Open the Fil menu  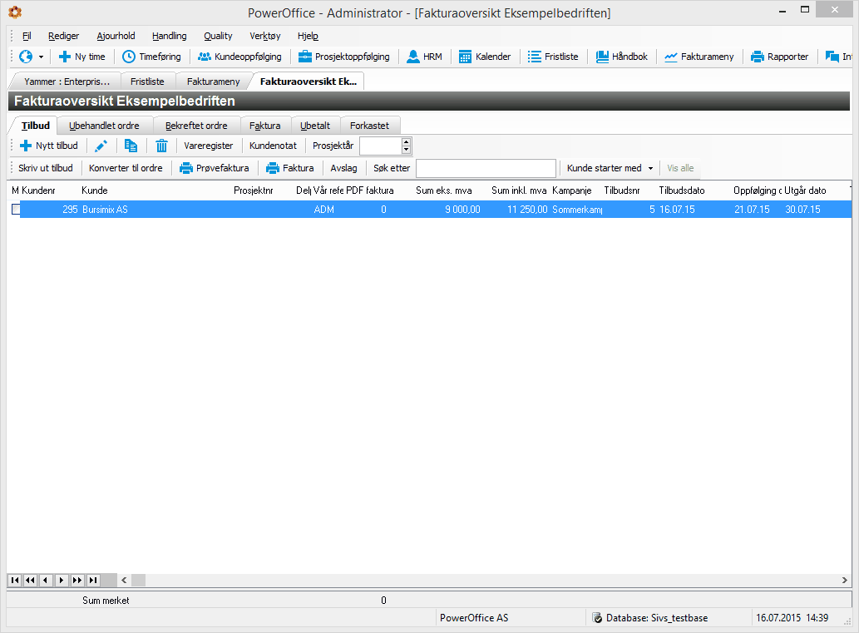click(27, 36)
